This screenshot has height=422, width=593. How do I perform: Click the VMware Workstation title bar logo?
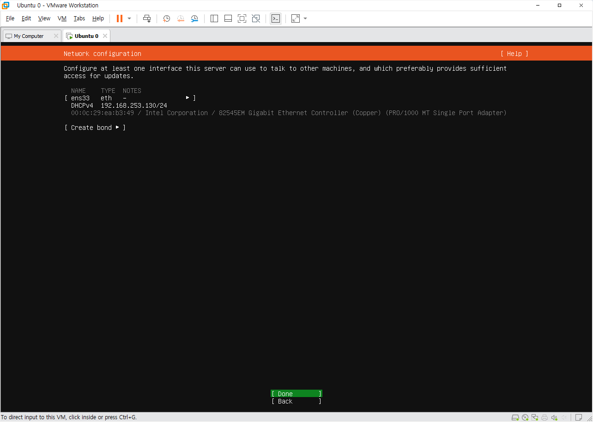(6, 6)
